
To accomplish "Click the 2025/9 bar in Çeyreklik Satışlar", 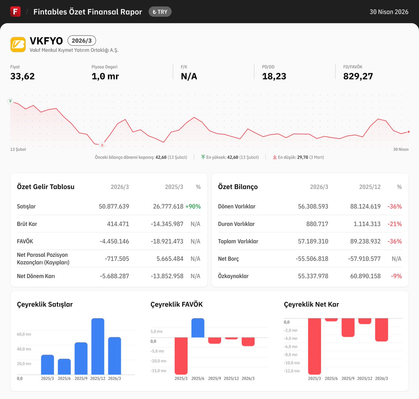I will [81, 359].
